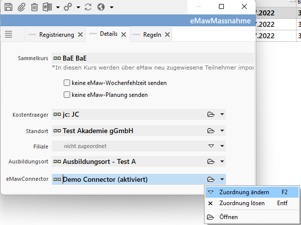This screenshot has height=225, width=301.
Task: Expand the Standort dropdown arrow
Action: (222, 131)
